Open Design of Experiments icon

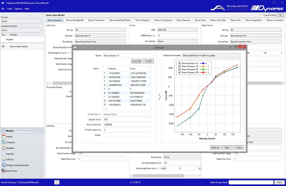tap(3, 165)
